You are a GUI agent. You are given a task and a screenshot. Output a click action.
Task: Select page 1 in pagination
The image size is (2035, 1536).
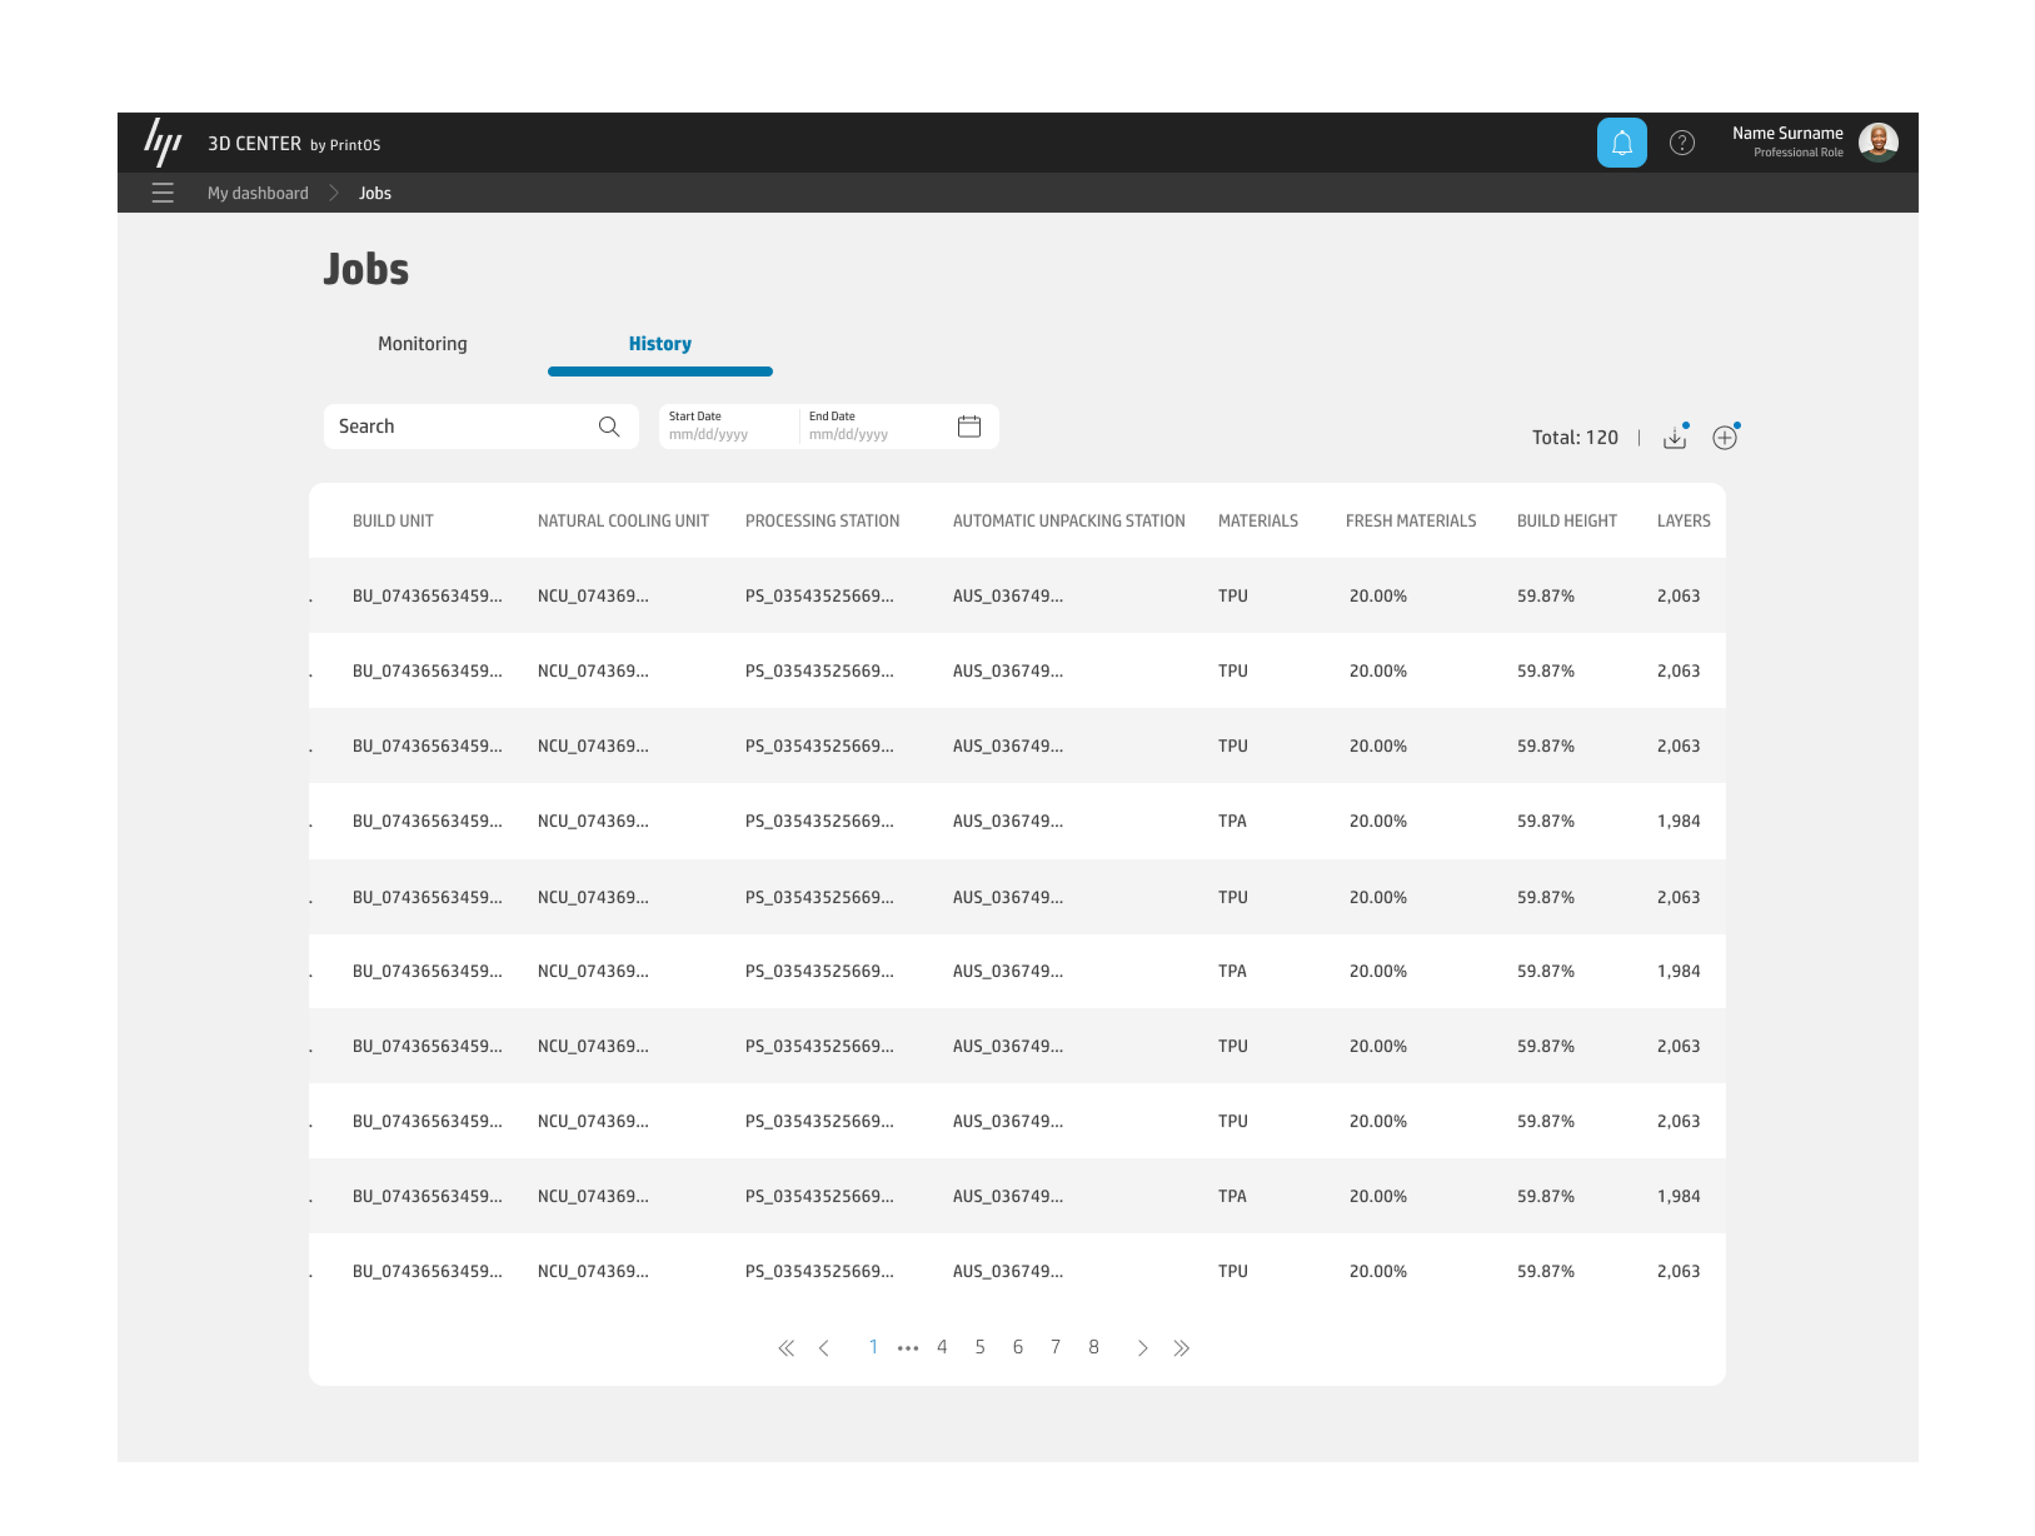pyautogui.click(x=873, y=1347)
